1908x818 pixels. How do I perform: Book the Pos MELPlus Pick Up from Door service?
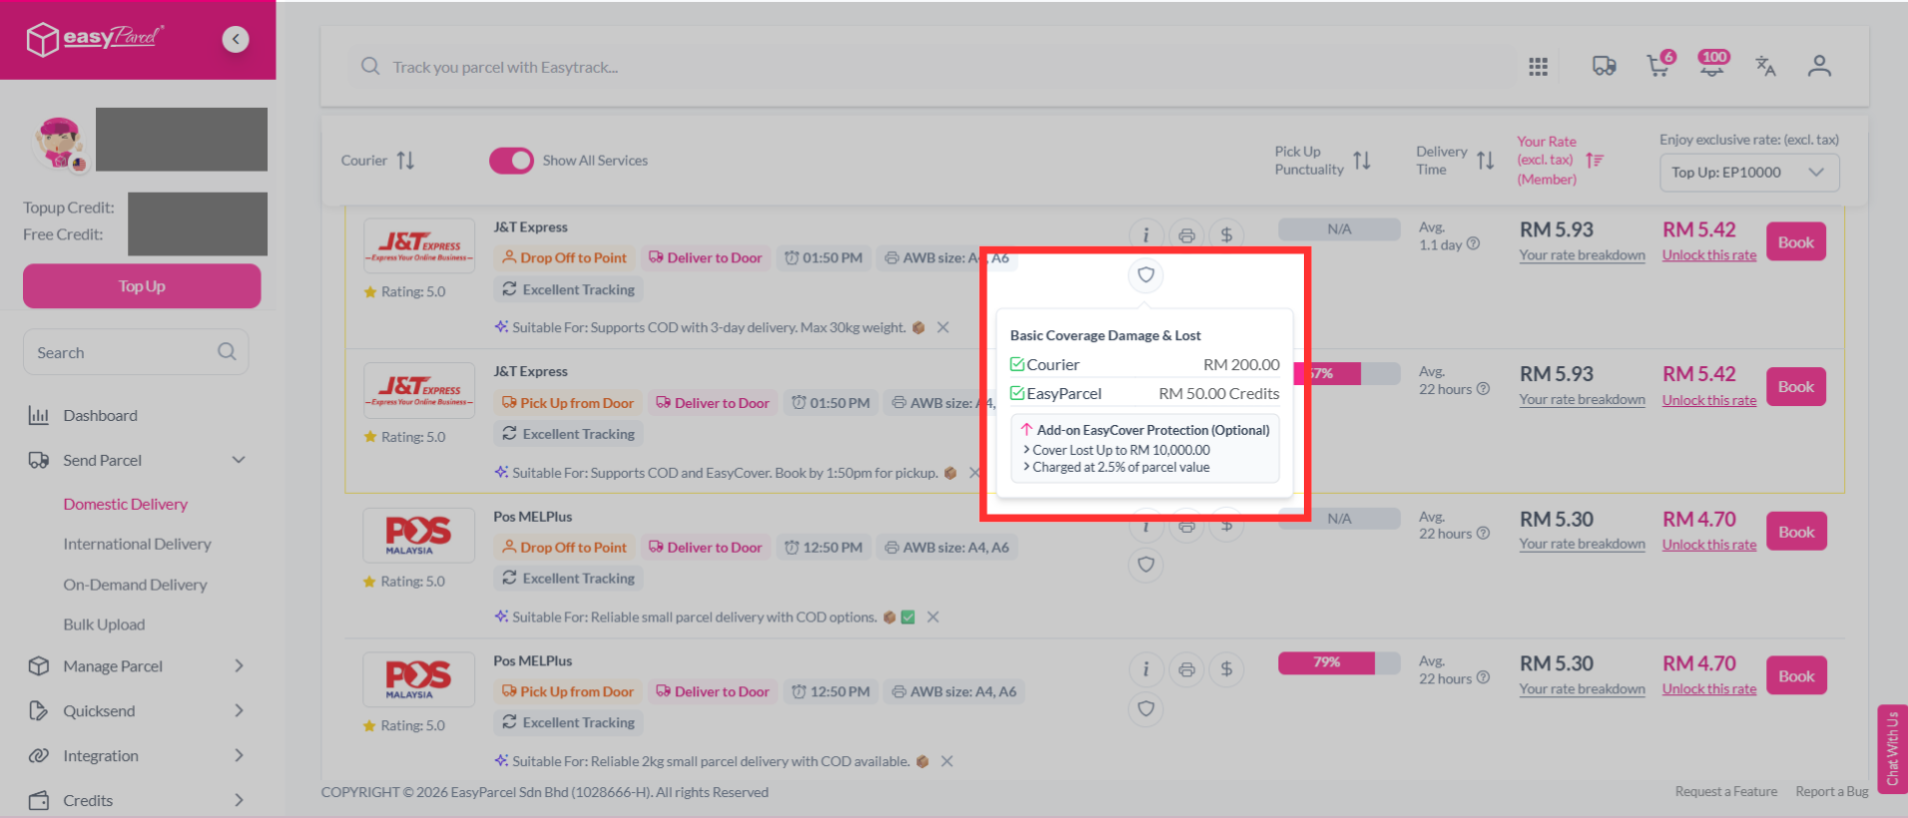point(1795,676)
